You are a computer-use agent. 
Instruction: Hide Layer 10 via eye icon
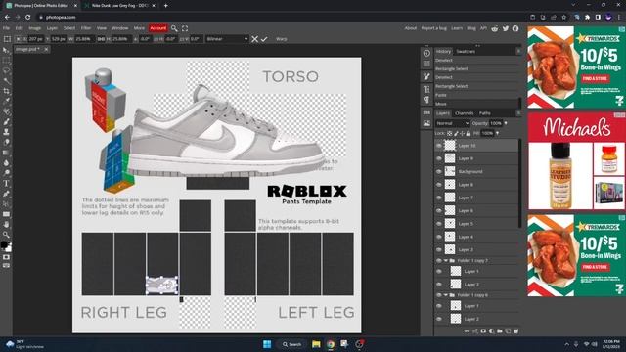click(439, 146)
